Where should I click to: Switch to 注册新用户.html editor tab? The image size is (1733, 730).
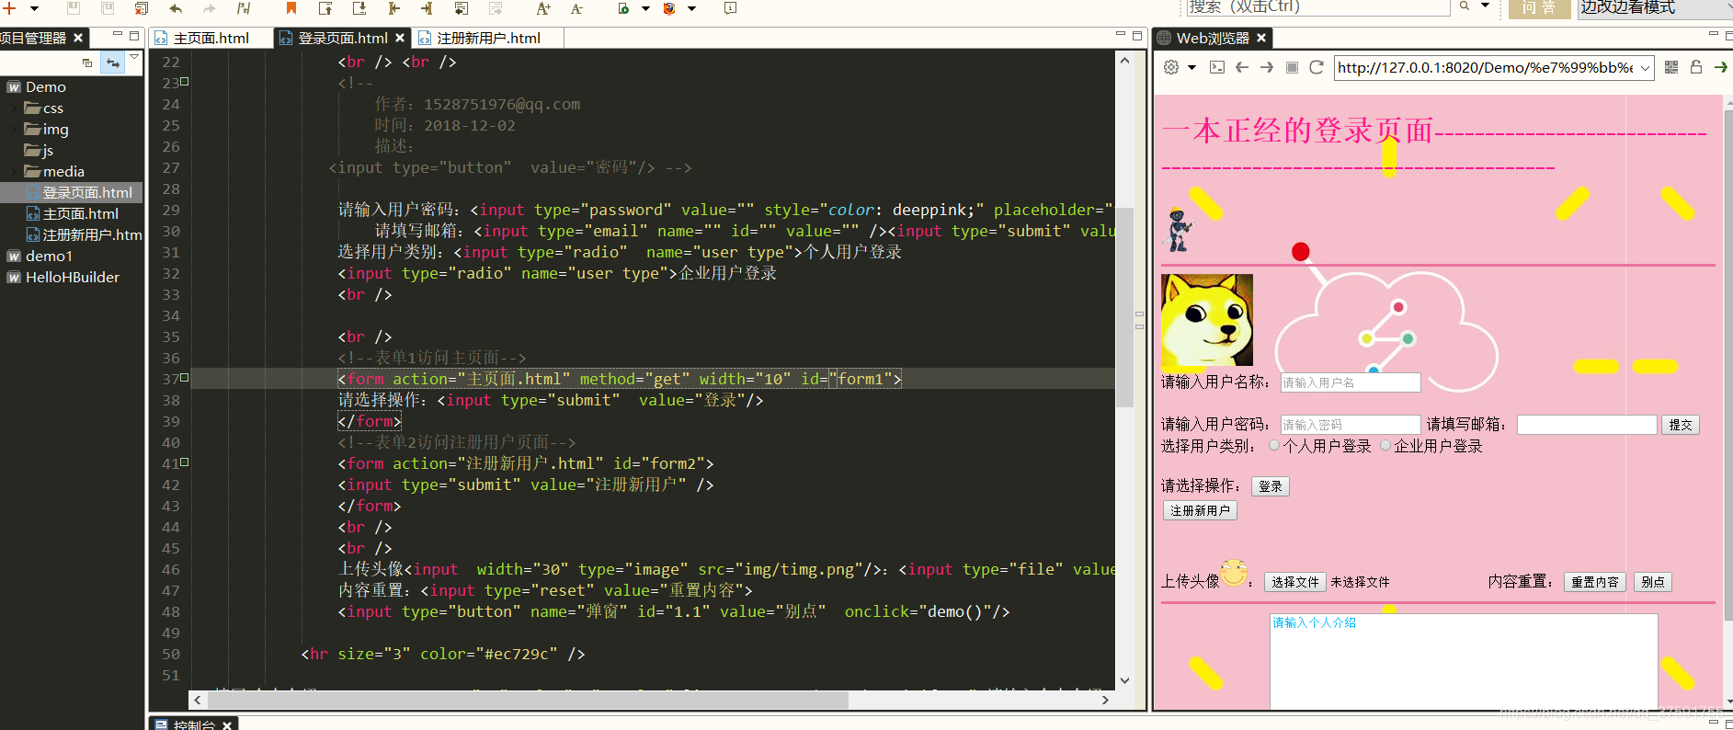click(x=488, y=38)
